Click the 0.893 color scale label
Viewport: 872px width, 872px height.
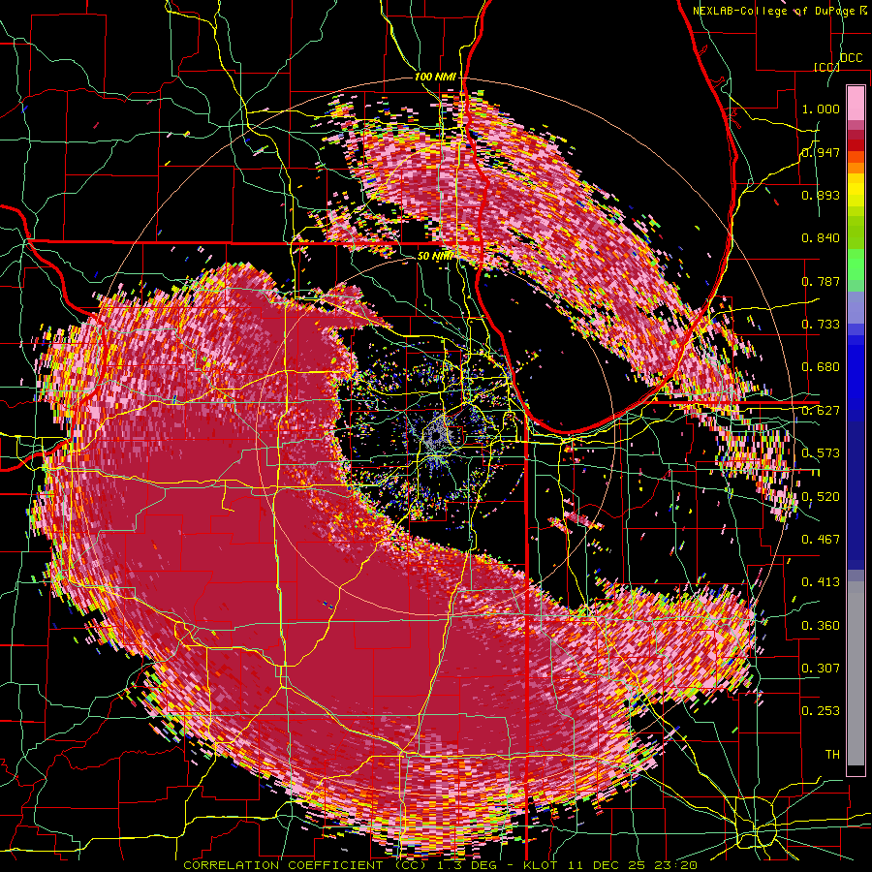click(821, 195)
